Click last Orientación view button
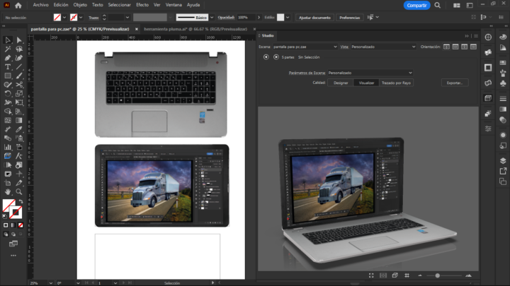Viewport: 510px width, 286px height. pos(474,47)
